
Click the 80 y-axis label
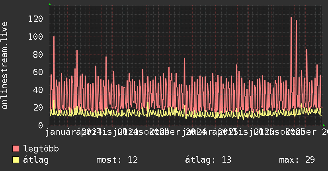tap(38, 54)
